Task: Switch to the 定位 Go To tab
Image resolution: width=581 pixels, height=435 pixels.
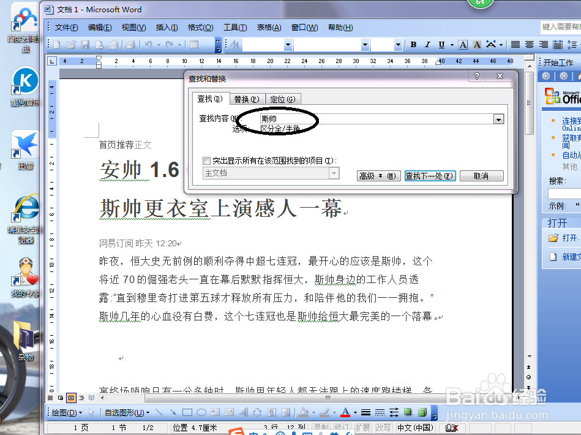Action: pyautogui.click(x=282, y=98)
